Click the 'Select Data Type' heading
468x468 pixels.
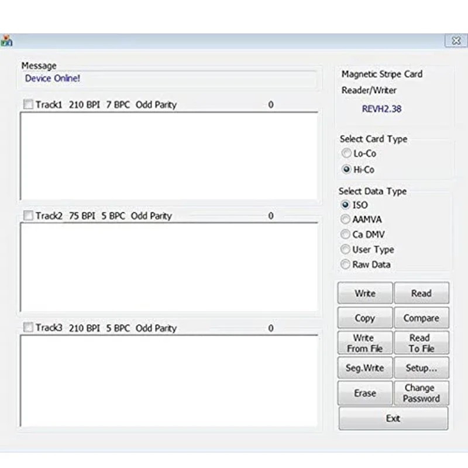pyautogui.click(x=373, y=191)
